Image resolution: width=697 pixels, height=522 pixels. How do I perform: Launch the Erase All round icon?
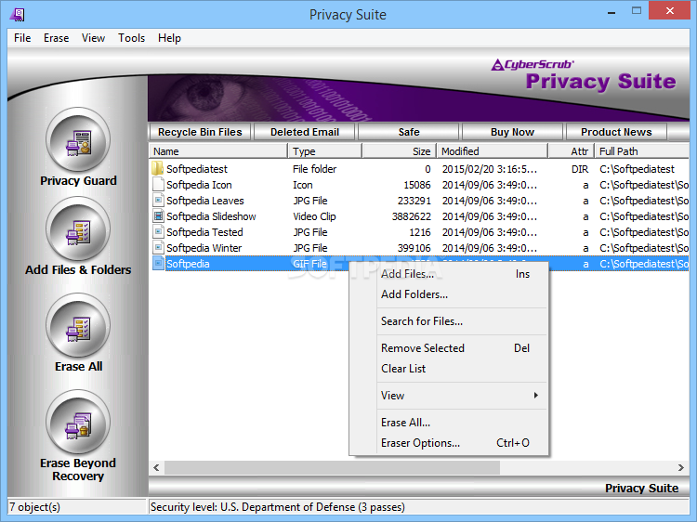78,326
